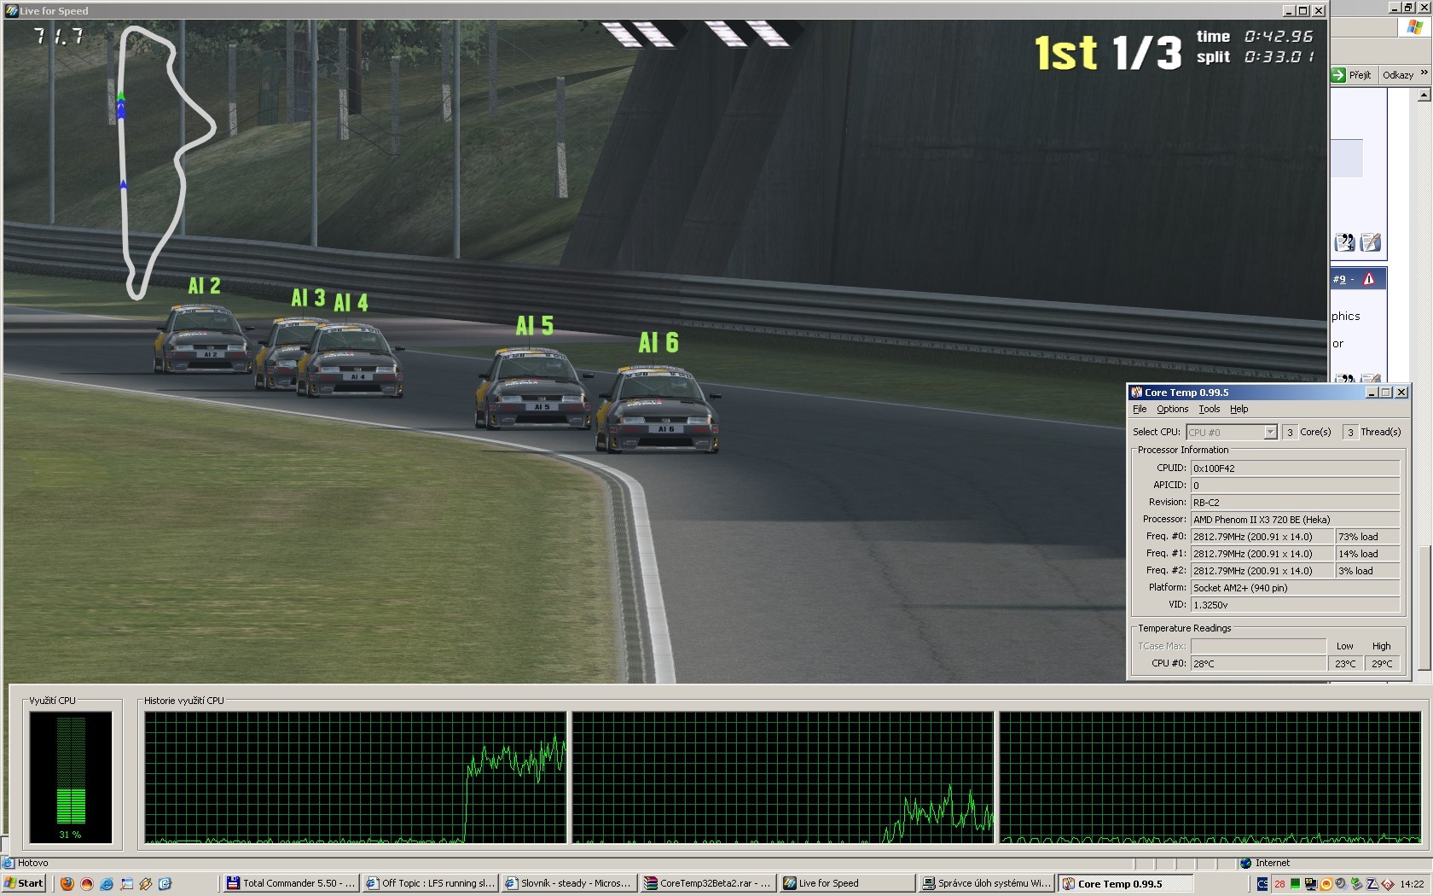The width and height of the screenshot is (1433, 896).
Task: Open the Options menu in Core Temp
Action: pyautogui.click(x=1173, y=410)
